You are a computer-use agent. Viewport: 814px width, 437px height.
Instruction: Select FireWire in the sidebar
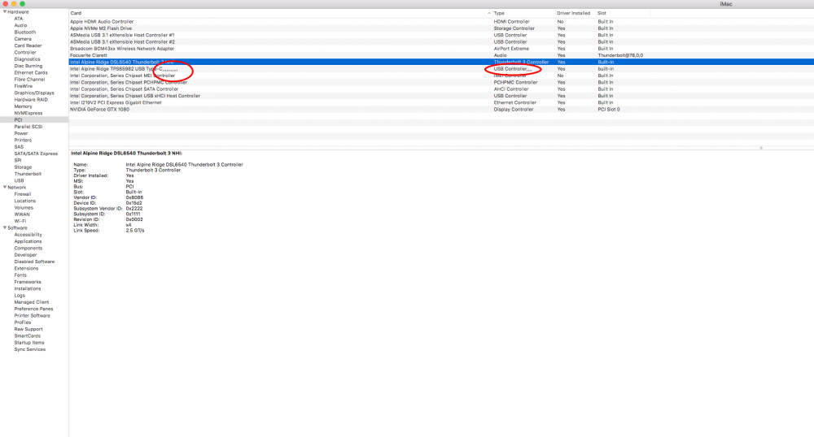(23, 86)
